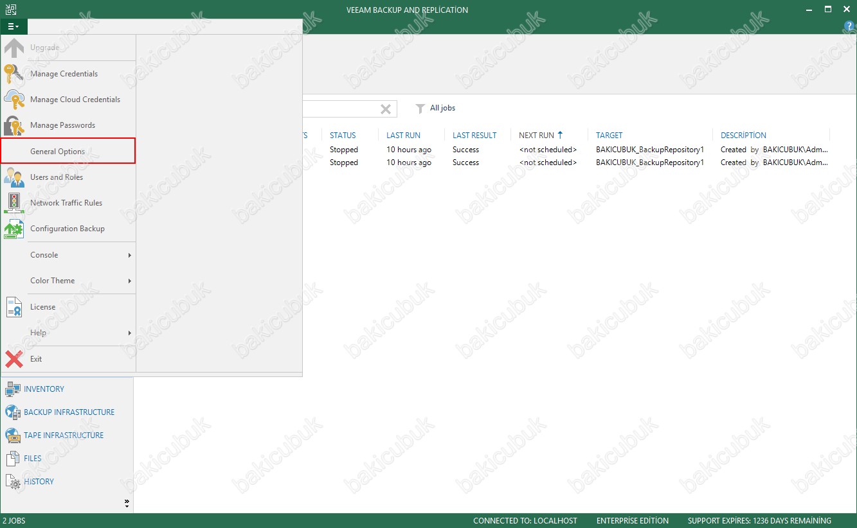
Task: Click the Upgrade arrow icon
Action: coord(14,48)
